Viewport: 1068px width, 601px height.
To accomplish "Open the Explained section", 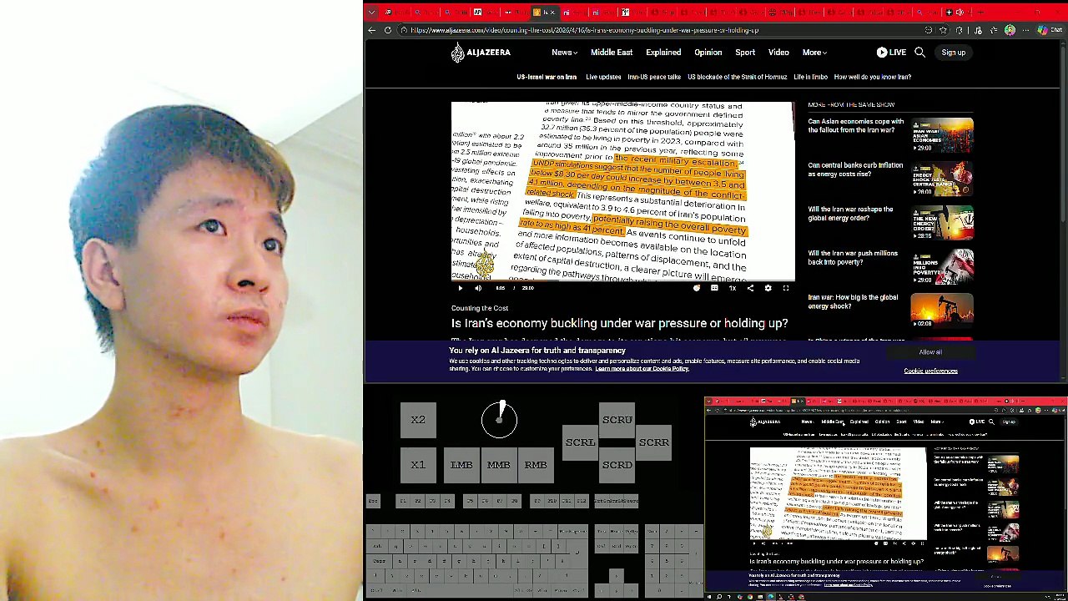I will pos(663,53).
